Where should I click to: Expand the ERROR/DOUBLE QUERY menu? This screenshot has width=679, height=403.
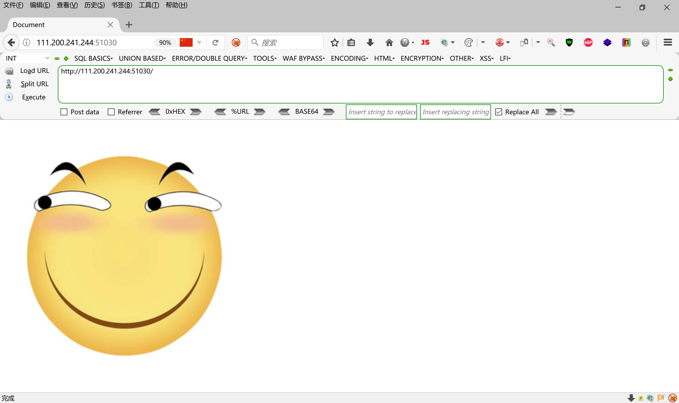click(x=210, y=58)
